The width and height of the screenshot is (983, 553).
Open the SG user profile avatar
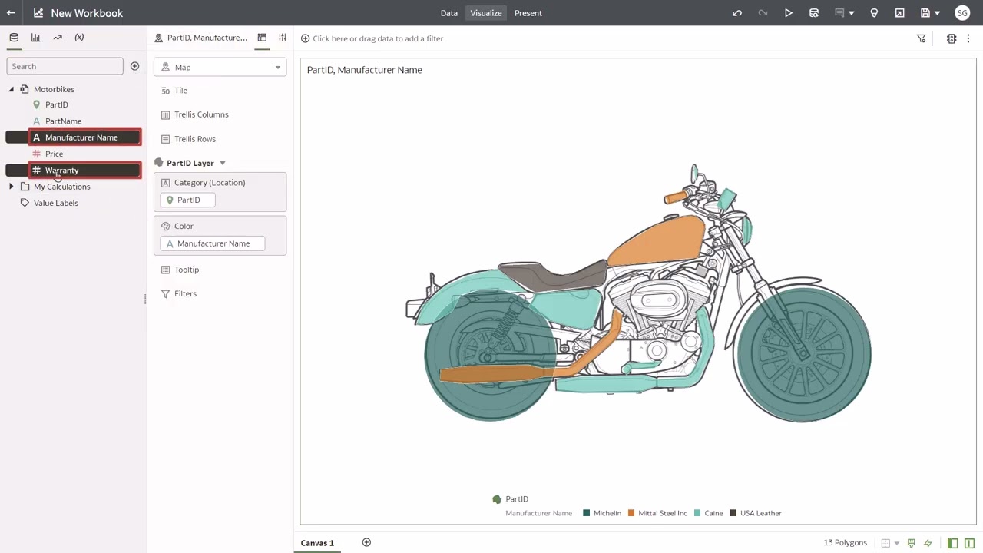click(962, 13)
